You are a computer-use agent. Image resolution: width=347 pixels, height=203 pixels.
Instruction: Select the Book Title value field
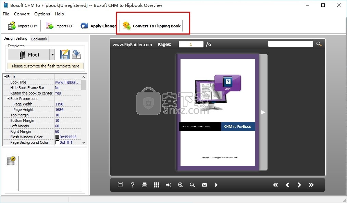(67, 82)
